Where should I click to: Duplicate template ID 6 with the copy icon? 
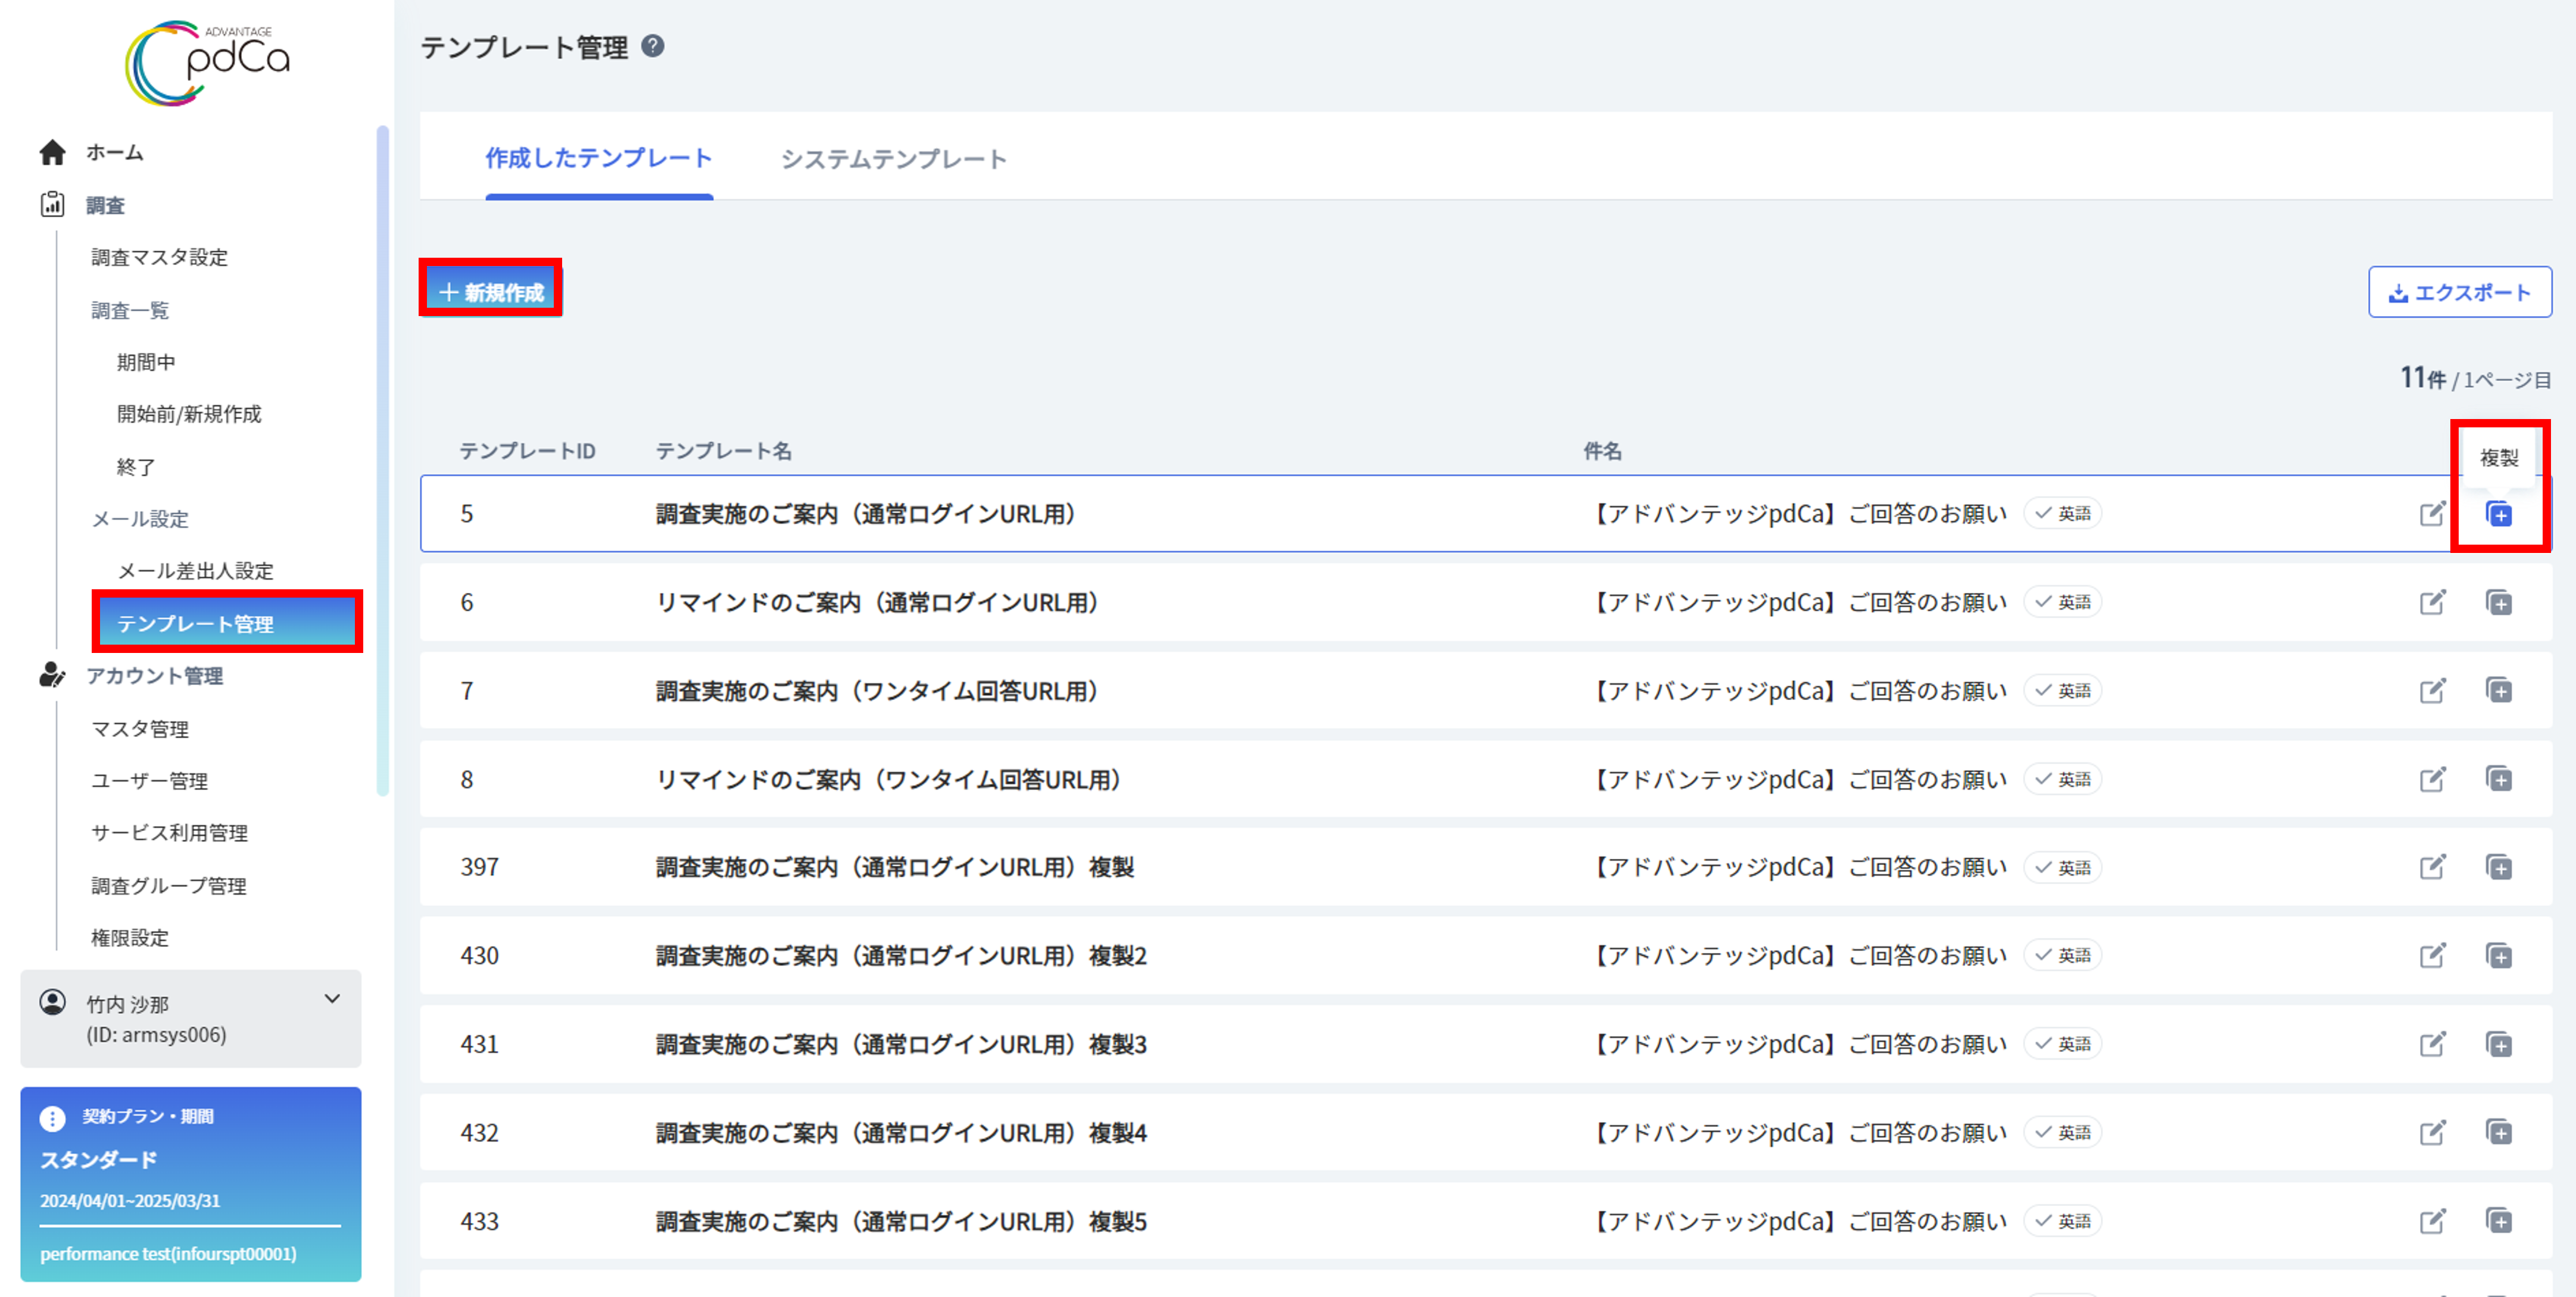(2499, 602)
